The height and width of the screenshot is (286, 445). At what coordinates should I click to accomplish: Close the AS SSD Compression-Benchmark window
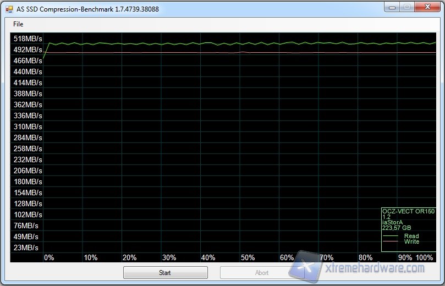pos(427,7)
